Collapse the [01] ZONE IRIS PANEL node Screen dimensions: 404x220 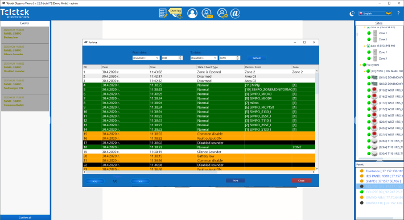point(365,71)
